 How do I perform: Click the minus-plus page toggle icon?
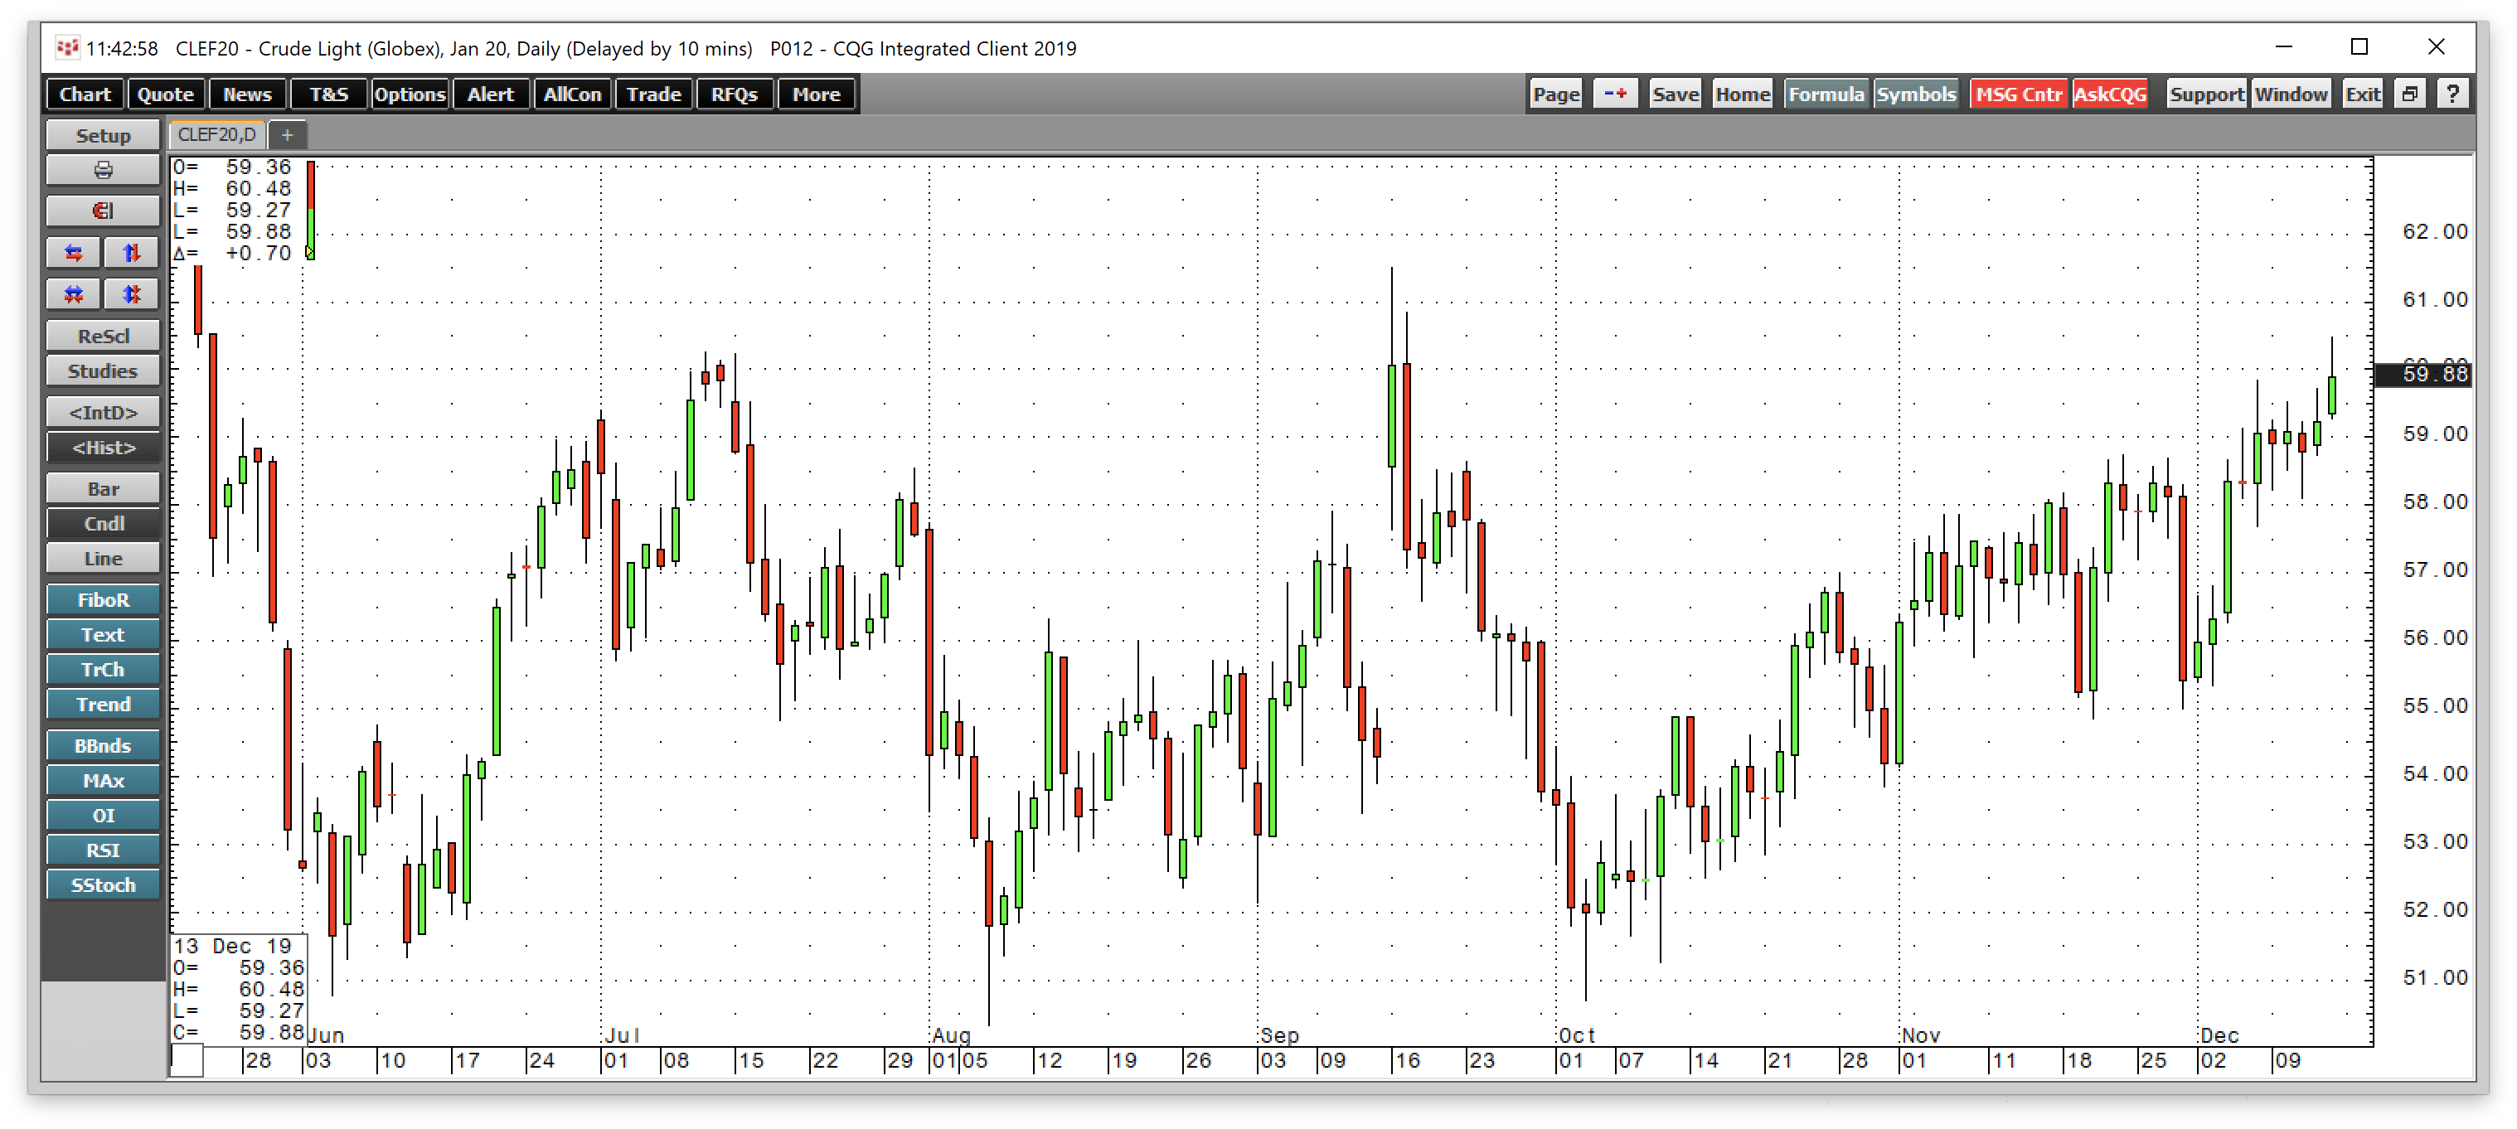(x=1615, y=94)
